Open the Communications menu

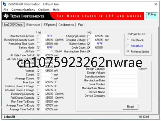pyautogui.click(x=23, y=10)
